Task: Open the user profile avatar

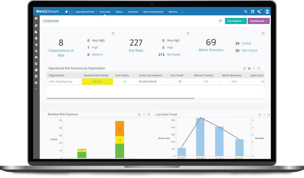Action: click(x=267, y=12)
